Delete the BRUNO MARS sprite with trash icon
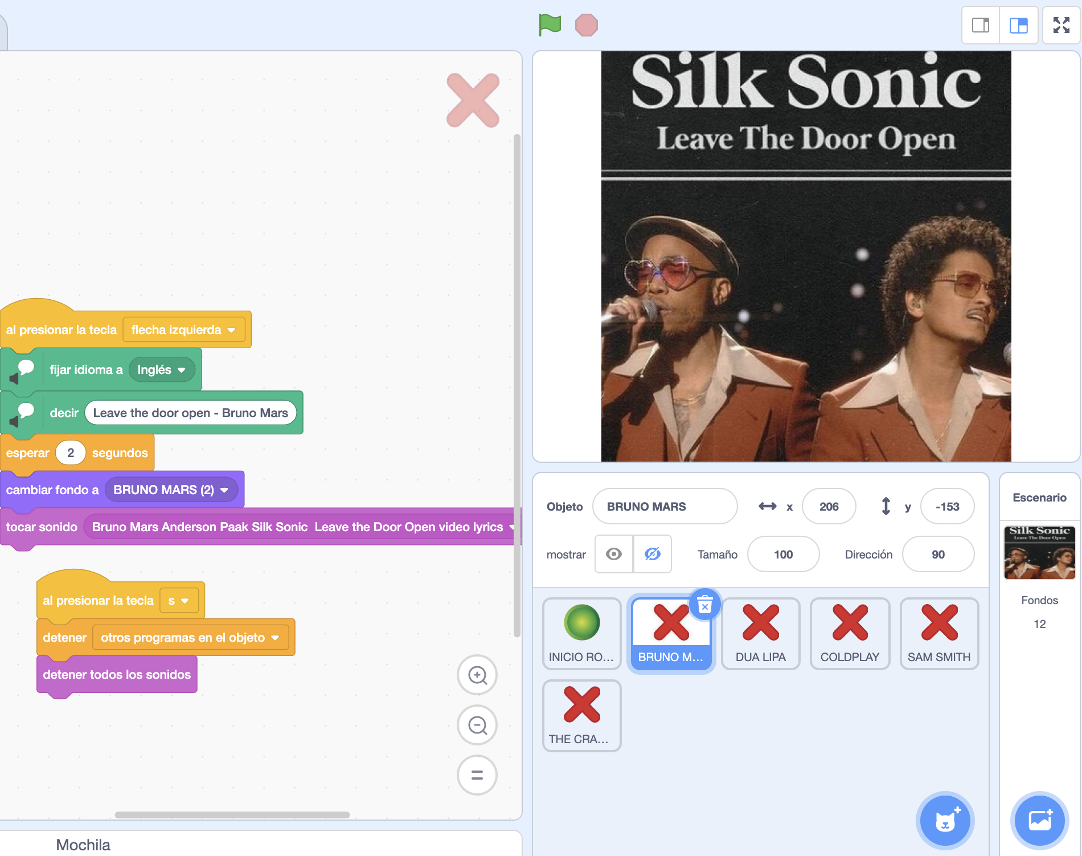Viewport: 1082px width, 856px height. pos(705,604)
